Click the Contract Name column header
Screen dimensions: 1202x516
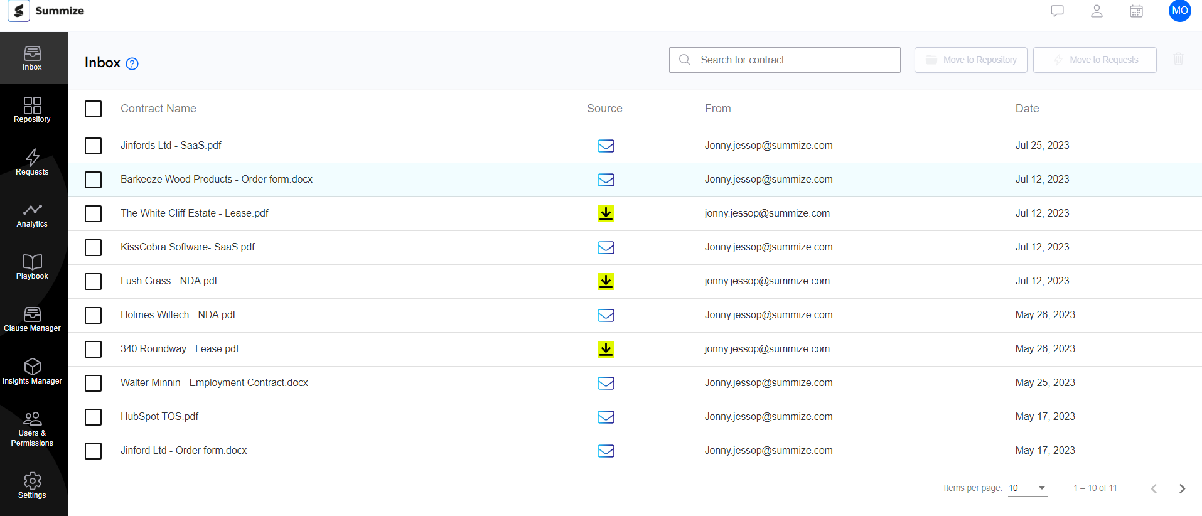158,109
